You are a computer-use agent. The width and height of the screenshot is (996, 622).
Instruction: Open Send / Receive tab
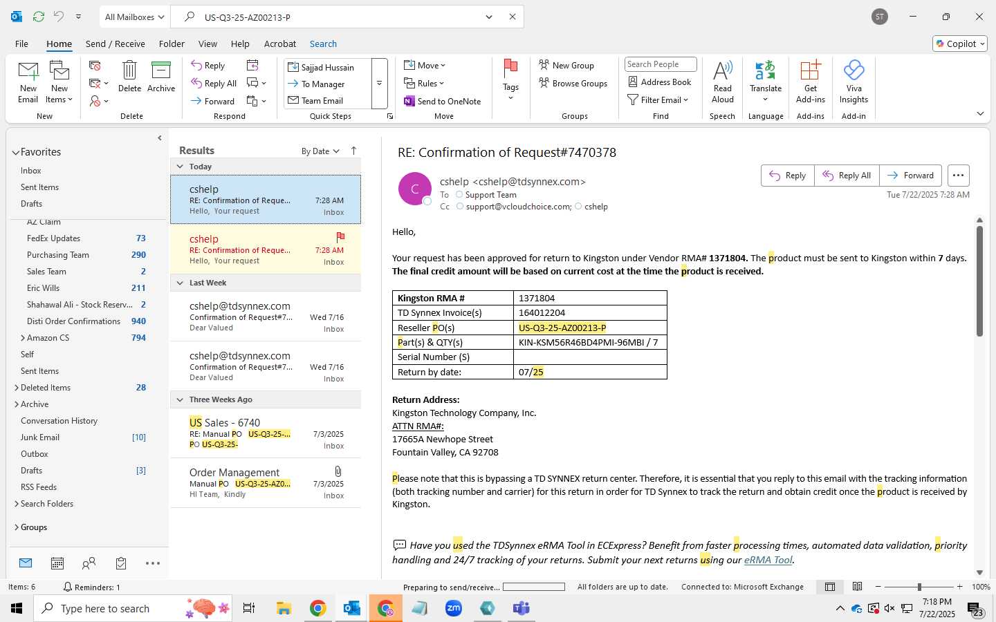point(116,44)
